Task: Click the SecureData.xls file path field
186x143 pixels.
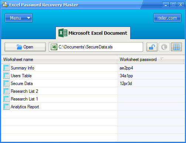Action: click(x=96, y=47)
